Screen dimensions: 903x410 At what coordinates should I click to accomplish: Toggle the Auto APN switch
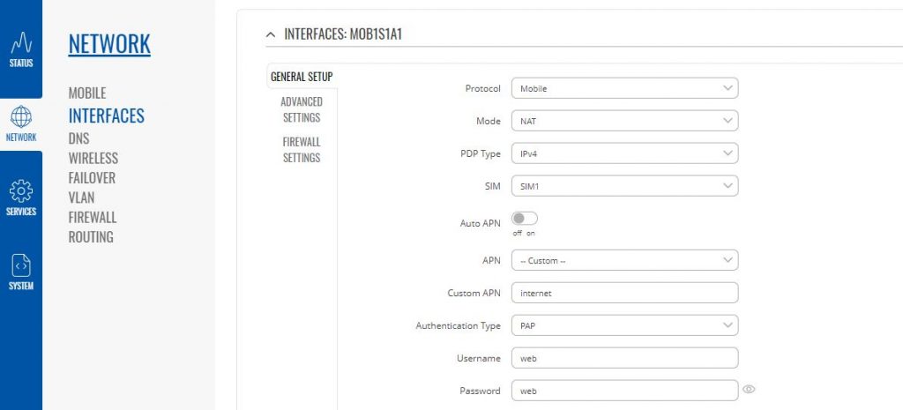pos(525,219)
